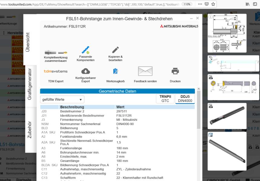Click the 'Aufnahmeform, maschinenseitig' row description
260x181 pixels.
tap(83, 173)
